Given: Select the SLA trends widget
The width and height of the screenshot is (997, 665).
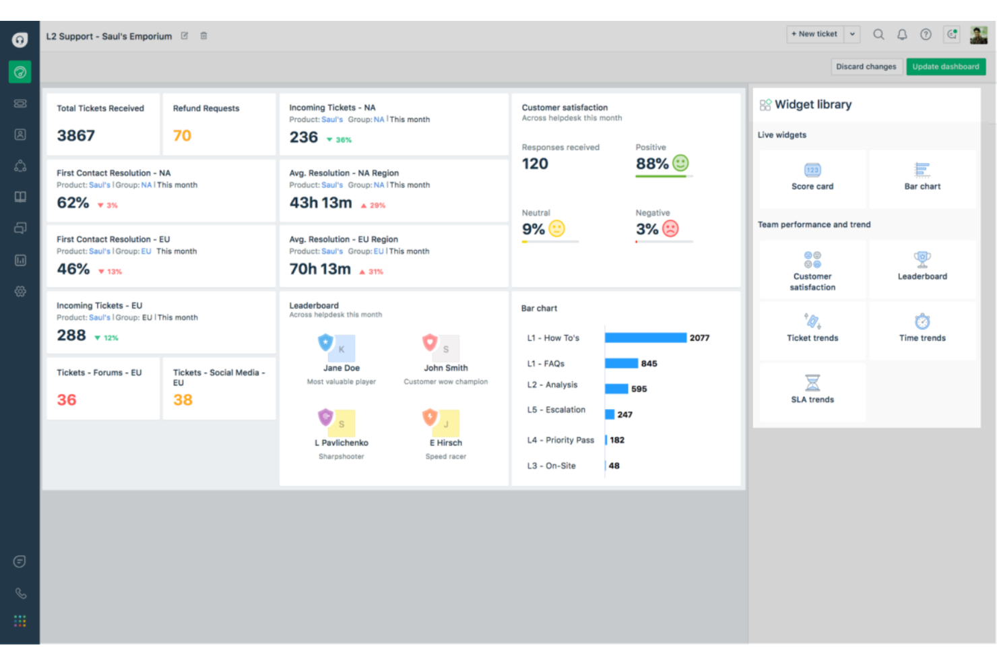Looking at the screenshot, I should point(812,391).
